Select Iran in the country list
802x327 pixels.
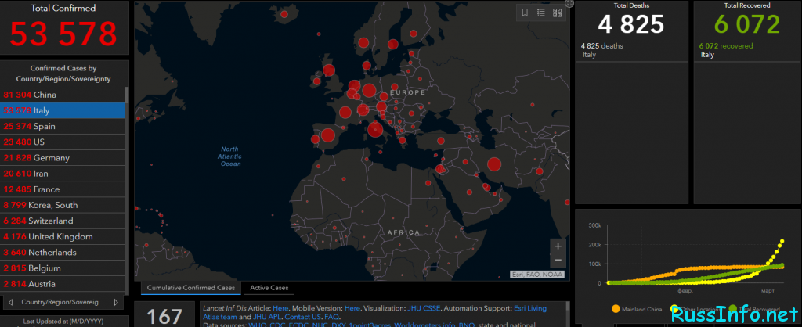[63, 174]
